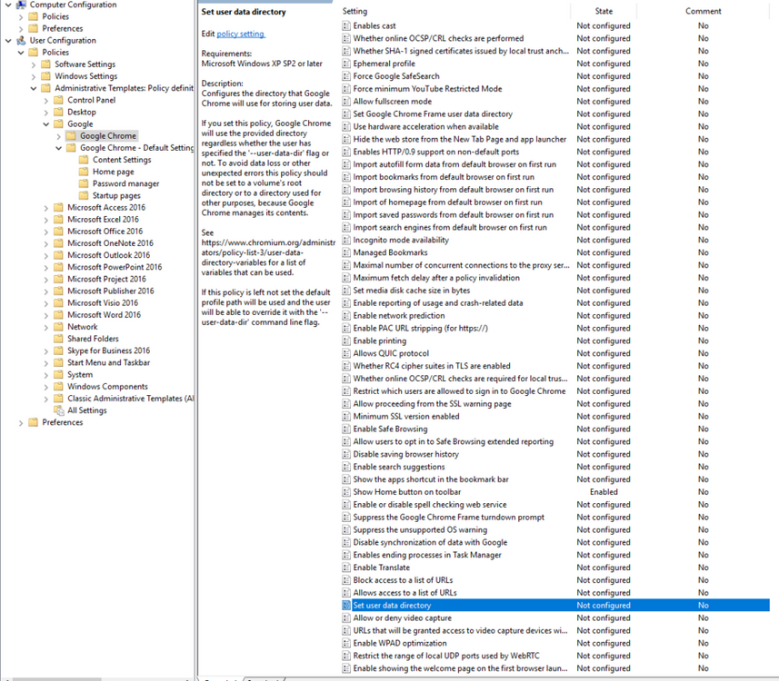Viewport: 779px width, 681px height.
Task: Select Microsoft Outlook 2016 in tree
Action: (x=108, y=254)
